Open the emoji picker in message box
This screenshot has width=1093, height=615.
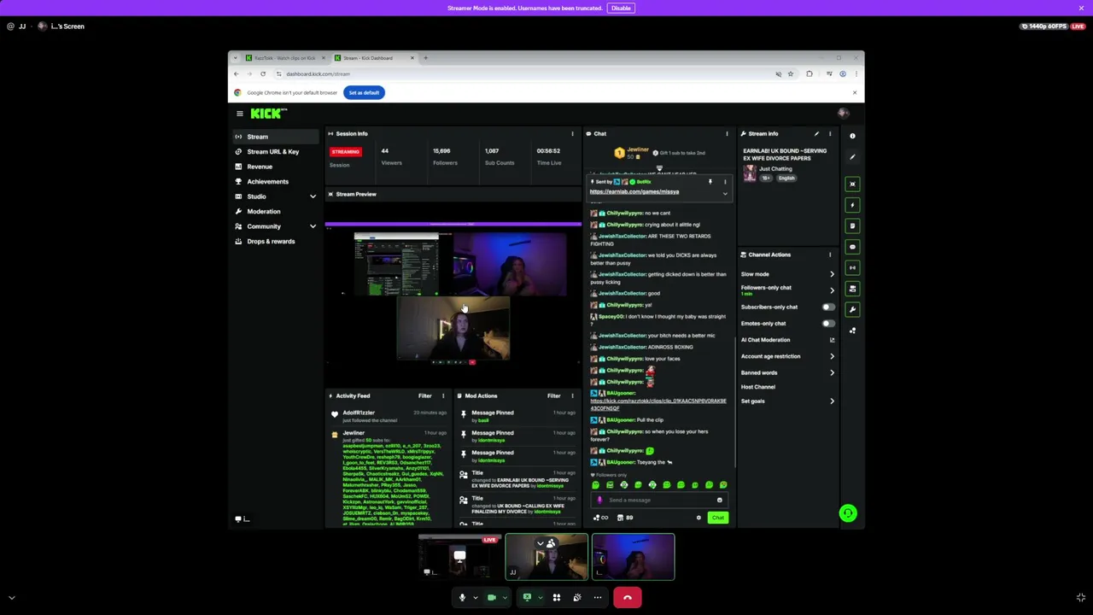click(x=719, y=500)
